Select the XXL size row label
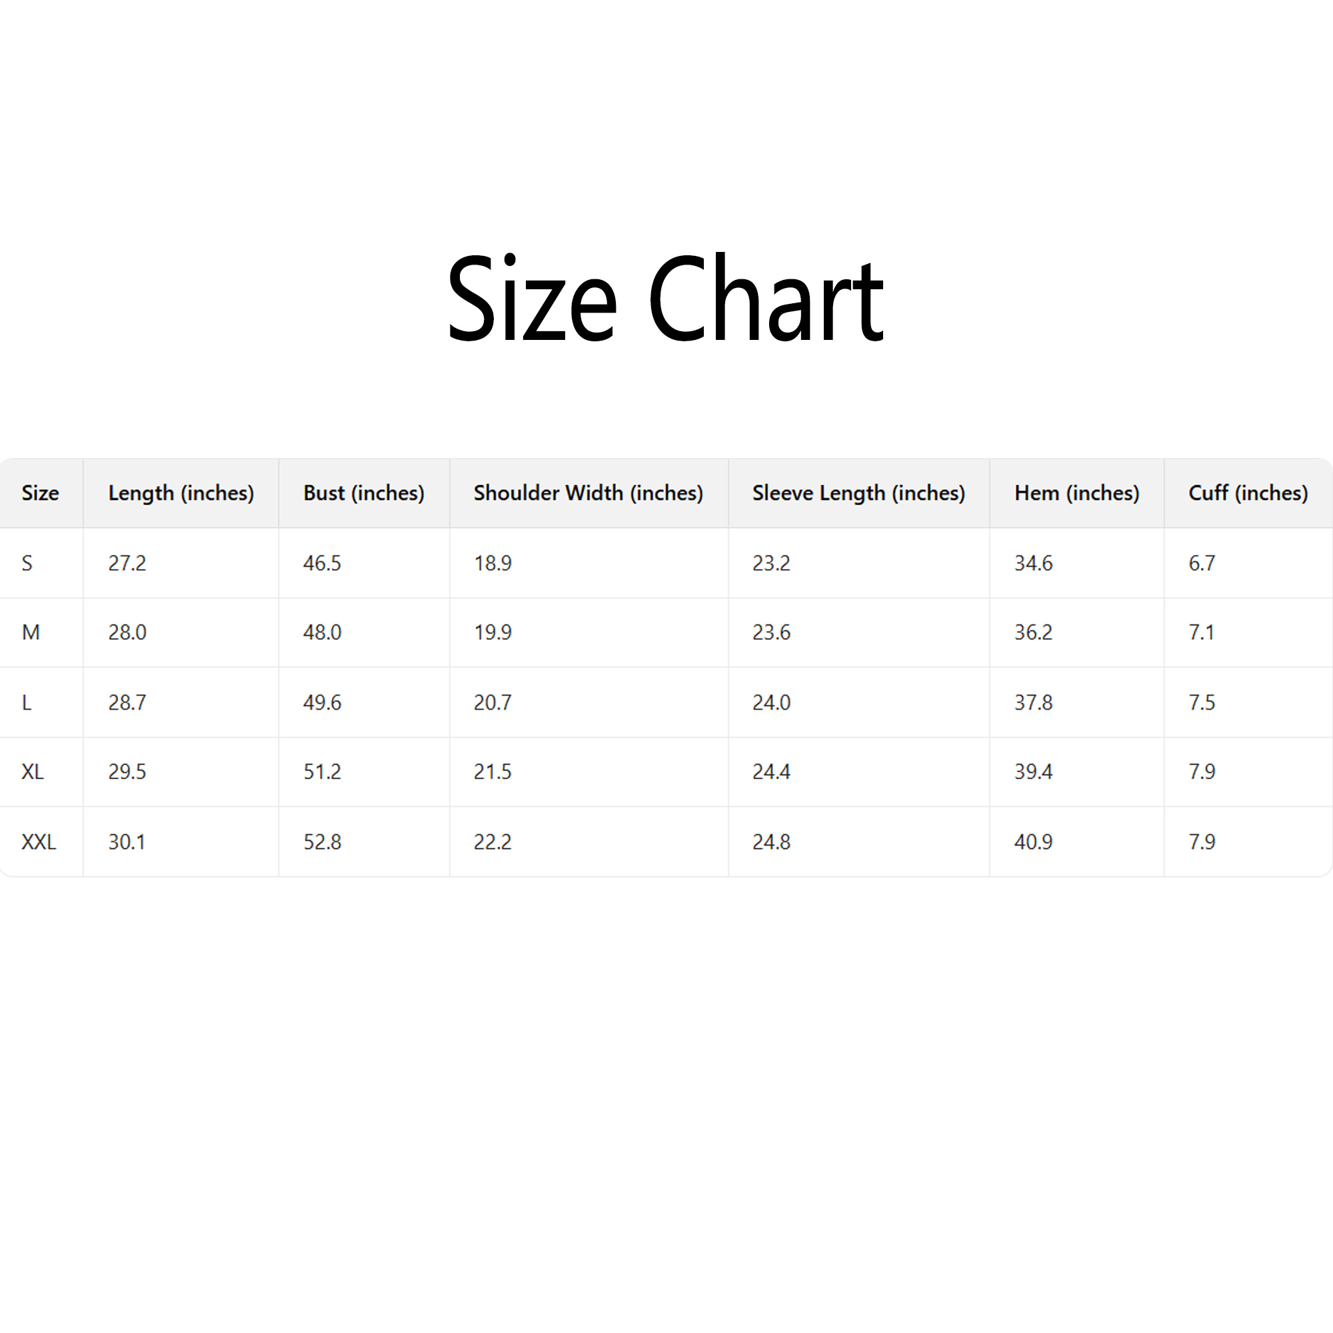The image size is (1333, 1333). pos(39,842)
